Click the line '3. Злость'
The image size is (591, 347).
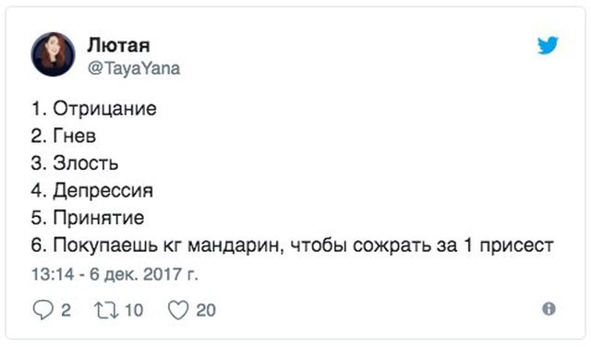(75, 163)
